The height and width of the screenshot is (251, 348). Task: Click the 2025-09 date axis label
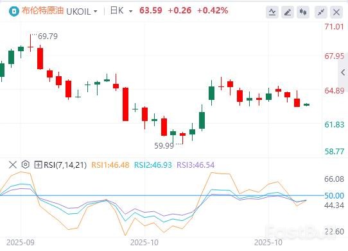21,243
